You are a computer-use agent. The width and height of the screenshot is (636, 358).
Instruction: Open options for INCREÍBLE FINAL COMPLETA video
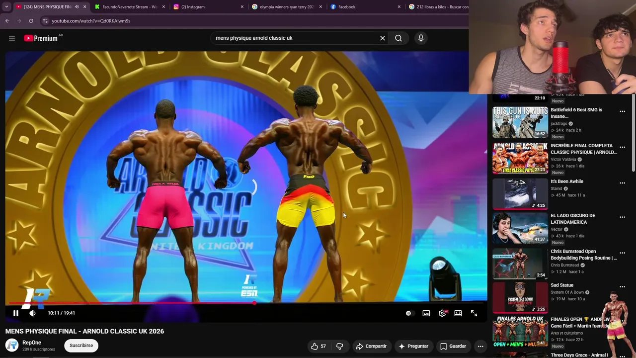pos(622,147)
